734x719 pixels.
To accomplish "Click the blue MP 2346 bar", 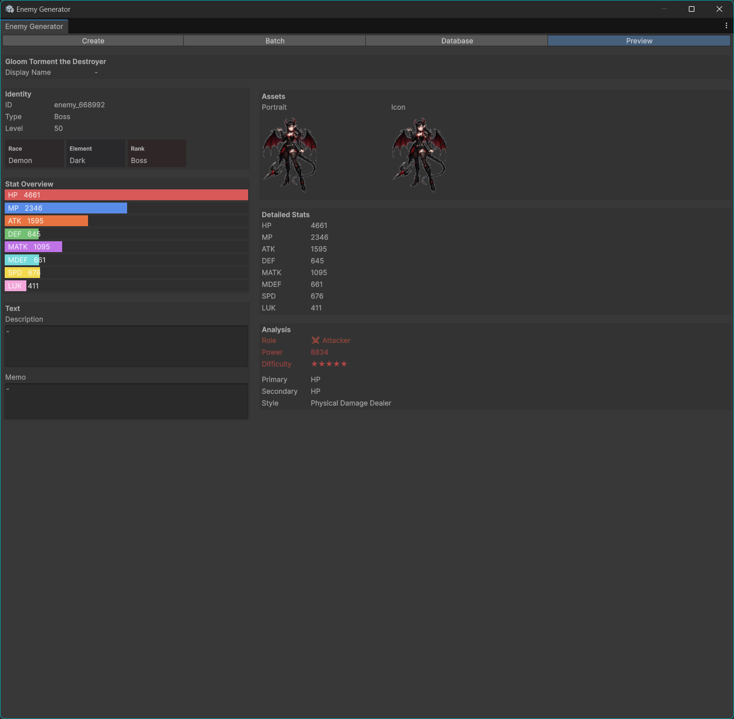I will pos(66,208).
